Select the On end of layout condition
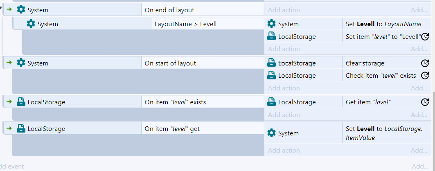This screenshot has height=171, width=435. pos(203,10)
